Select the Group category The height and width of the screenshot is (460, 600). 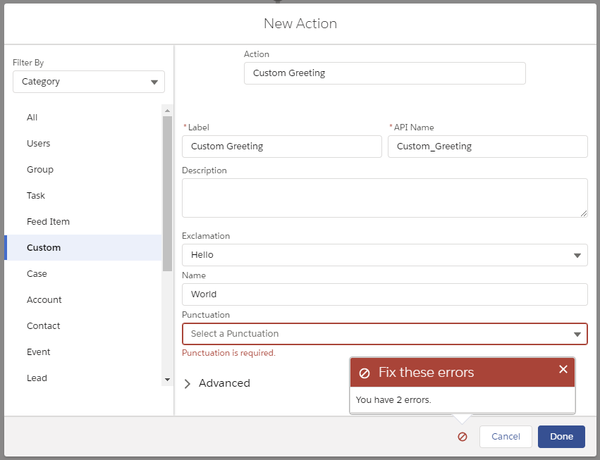(x=83, y=169)
